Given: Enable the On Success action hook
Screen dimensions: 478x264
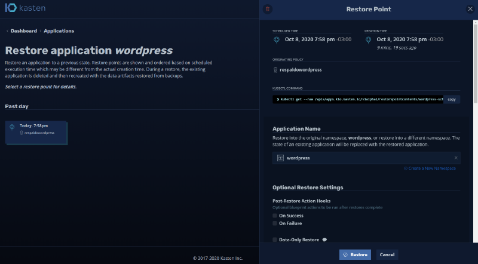Looking at the screenshot, I should pyautogui.click(x=275, y=216).
